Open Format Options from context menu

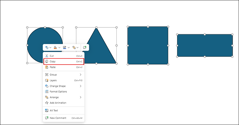[58, 91]
